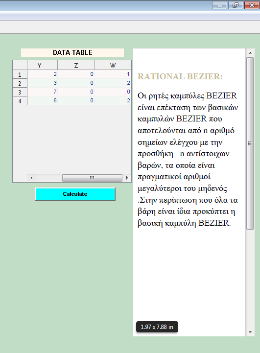
Task: Click W cell of row 3 containing 0
Action: (113, 92)
